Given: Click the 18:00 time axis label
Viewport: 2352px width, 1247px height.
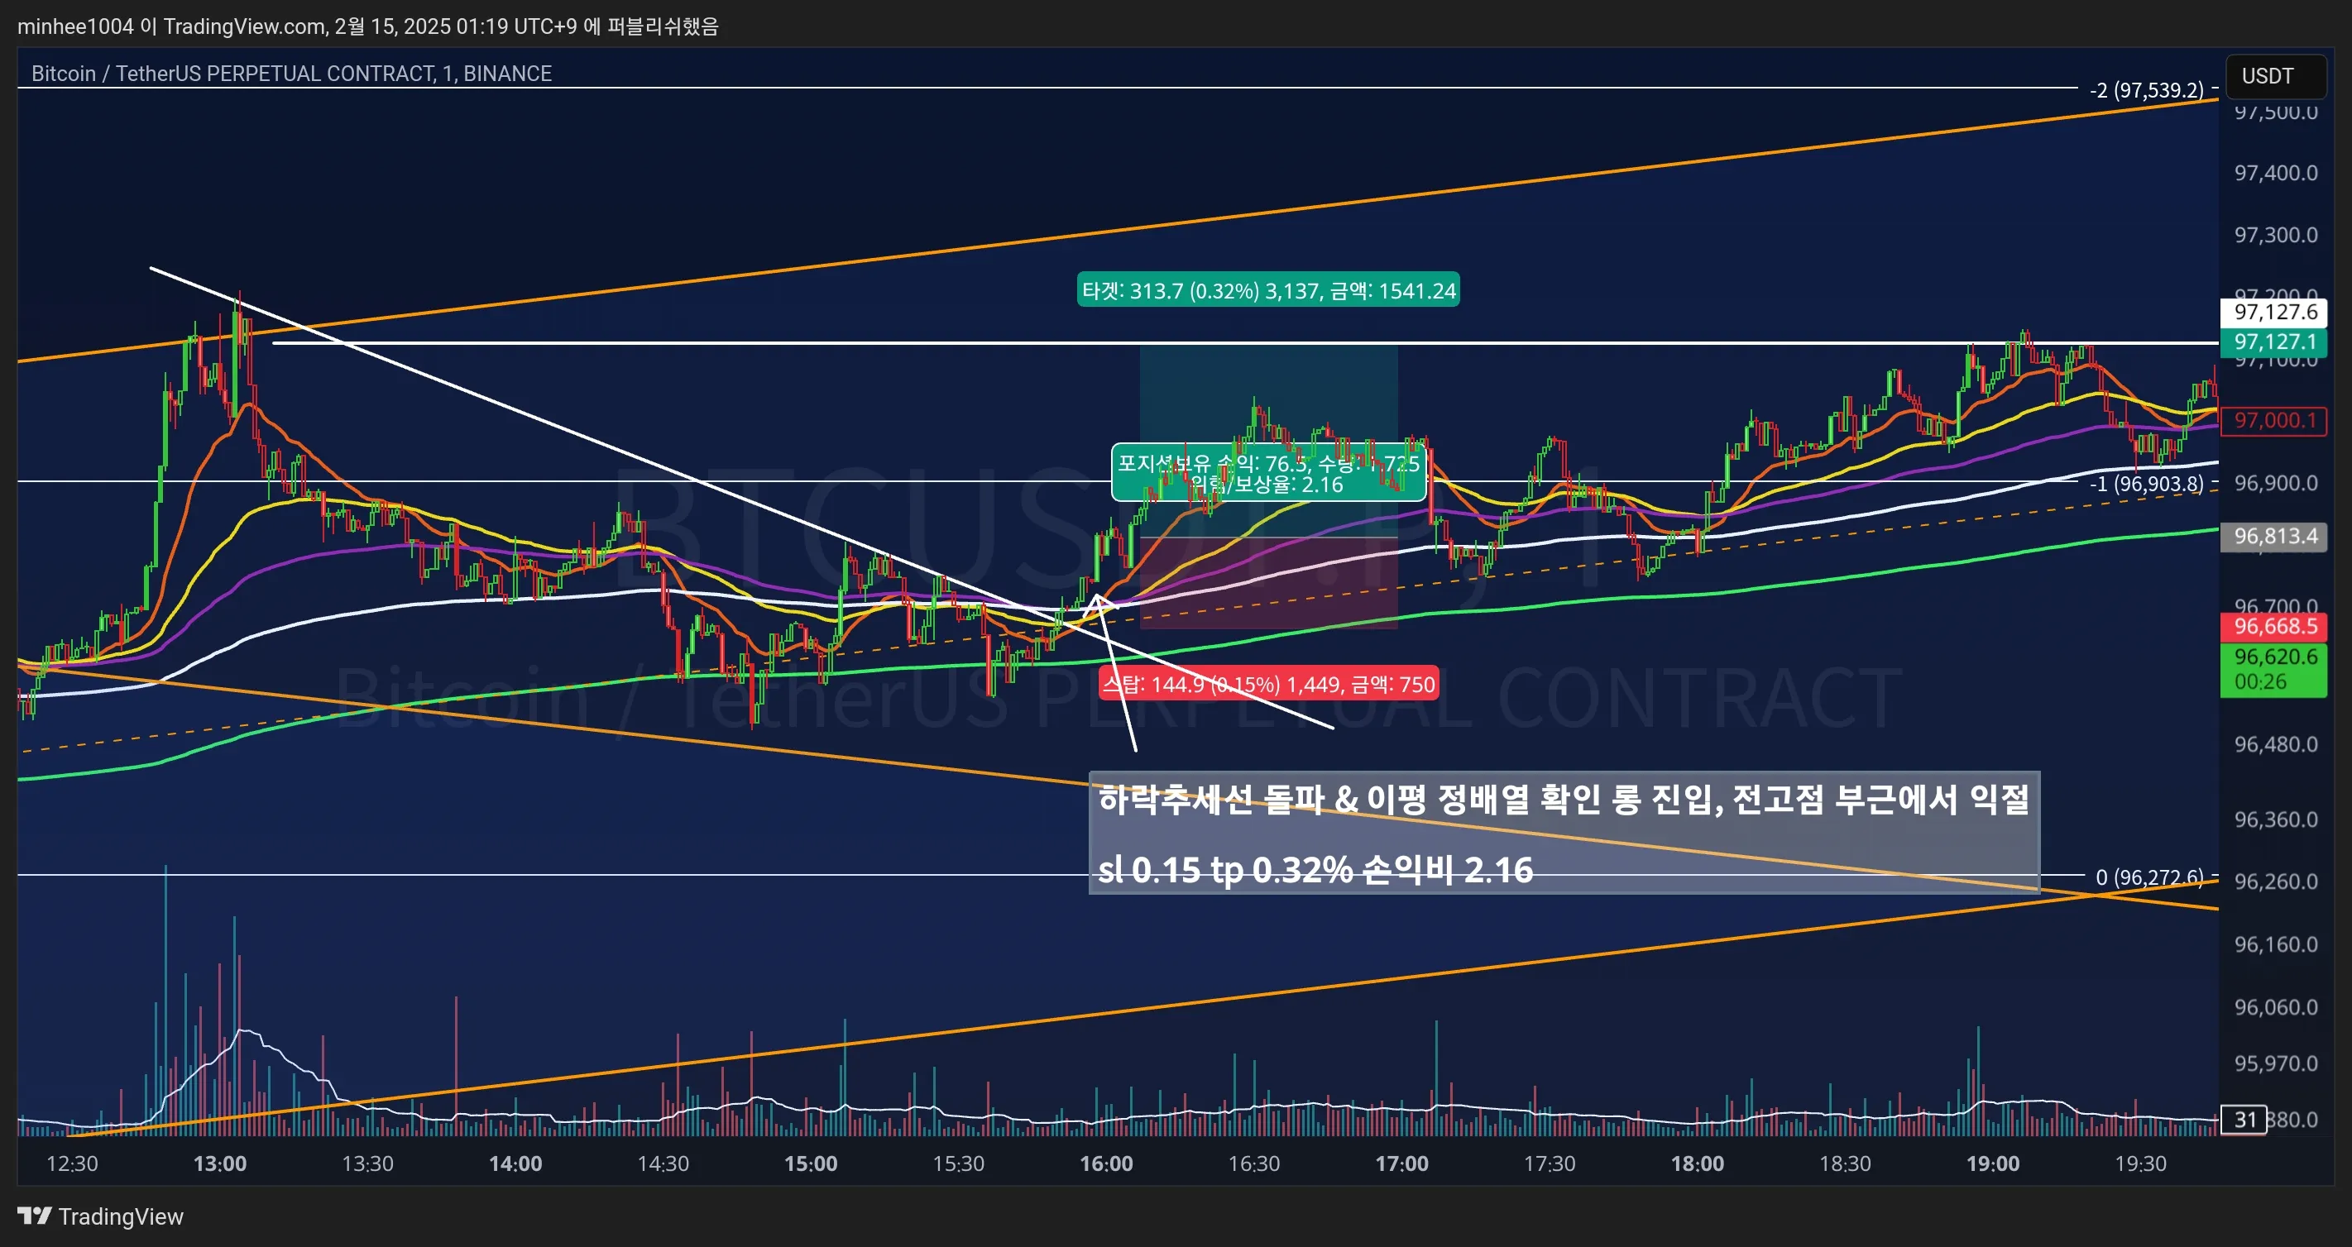Looking at the screenshot, I should tap(1698, 1164).
